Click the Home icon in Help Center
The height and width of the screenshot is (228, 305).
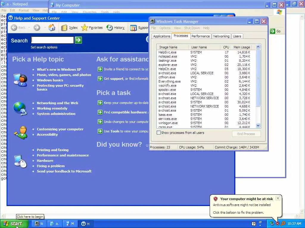click(52, 28)
